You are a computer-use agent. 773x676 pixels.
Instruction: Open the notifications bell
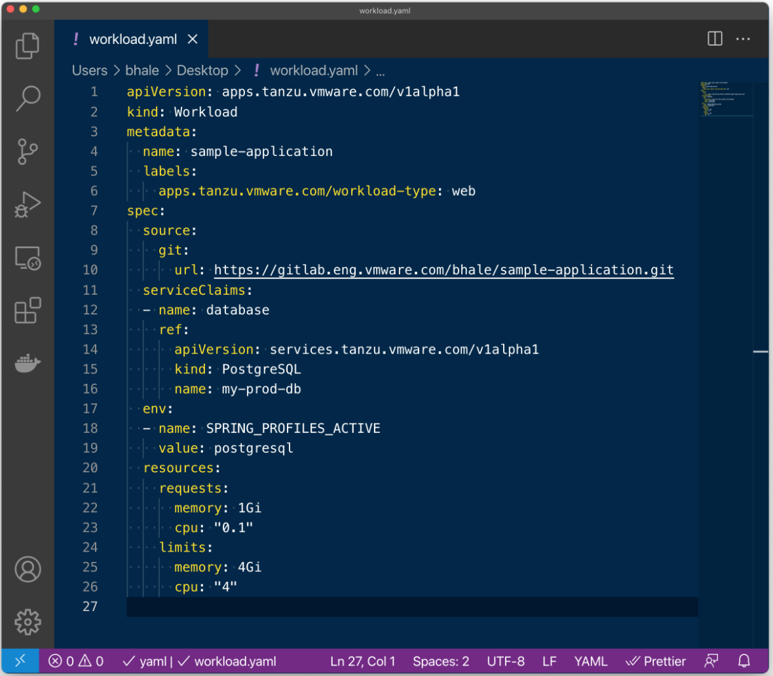pyautogui.click(x=744, y=661)
